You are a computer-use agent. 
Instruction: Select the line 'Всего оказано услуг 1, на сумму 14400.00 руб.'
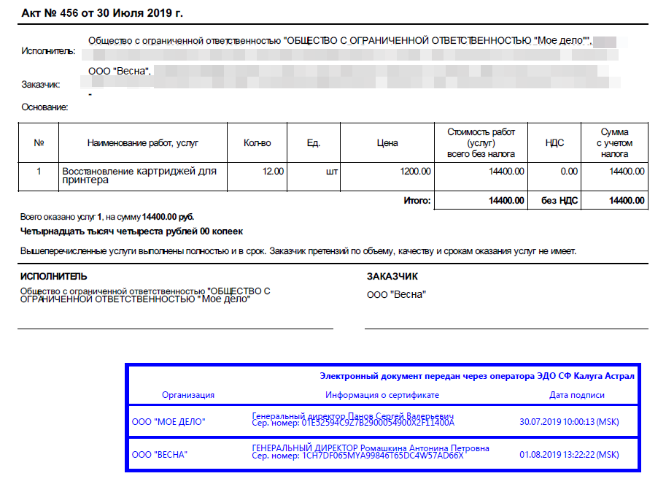click(x=107, y=217)
